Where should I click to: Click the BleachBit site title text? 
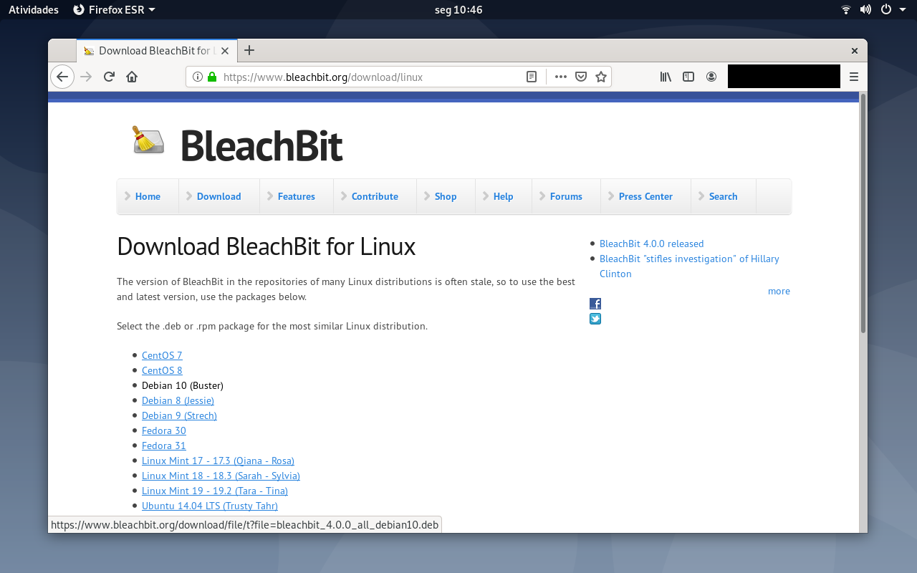coord(261,145)
